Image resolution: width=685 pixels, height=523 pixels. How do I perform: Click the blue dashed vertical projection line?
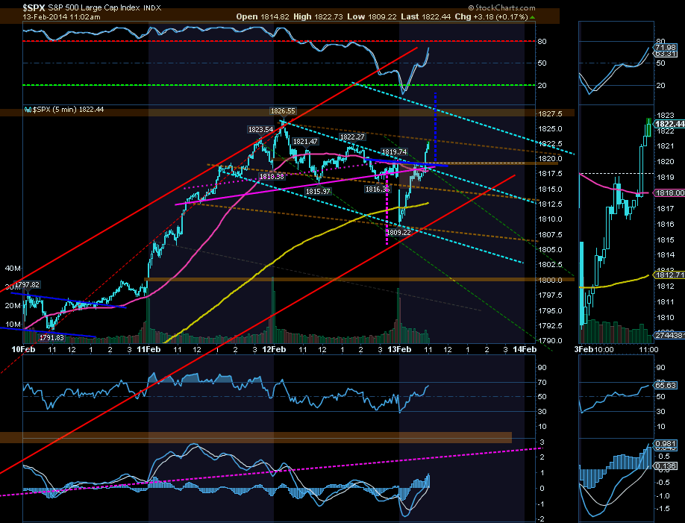click(x=435, y=127)
